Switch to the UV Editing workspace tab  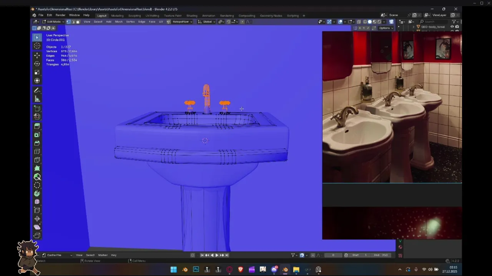(x=152, y=16)
